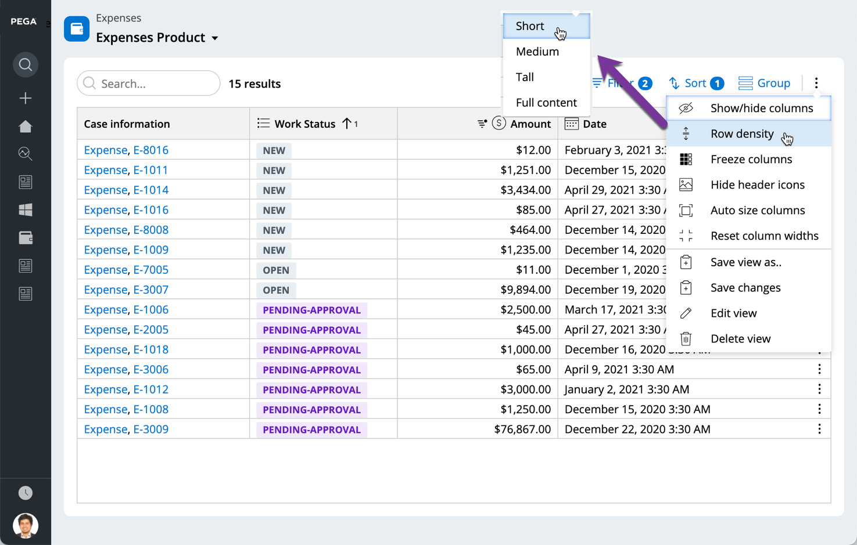Click the dollar icon in Amount header
Viewport: 857px width, 545px height.
pos(499,123)
